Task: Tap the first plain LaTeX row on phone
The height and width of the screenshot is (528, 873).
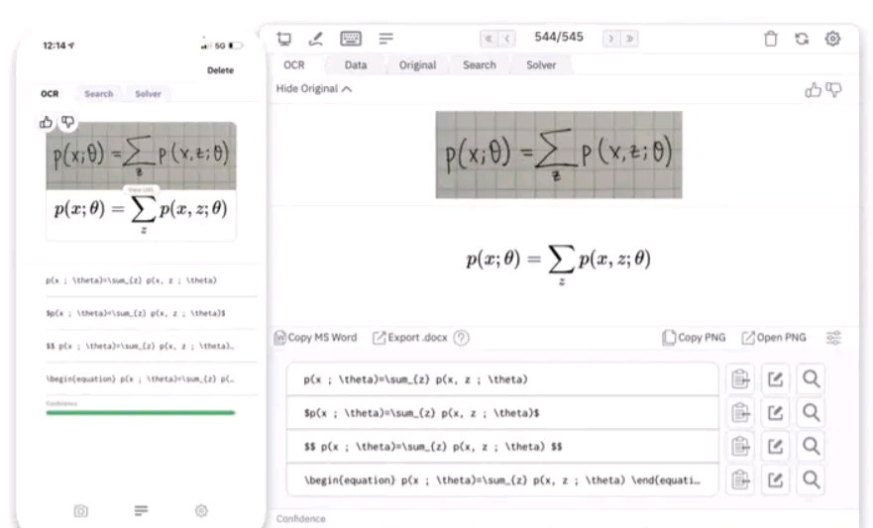Action: point(152,280)
